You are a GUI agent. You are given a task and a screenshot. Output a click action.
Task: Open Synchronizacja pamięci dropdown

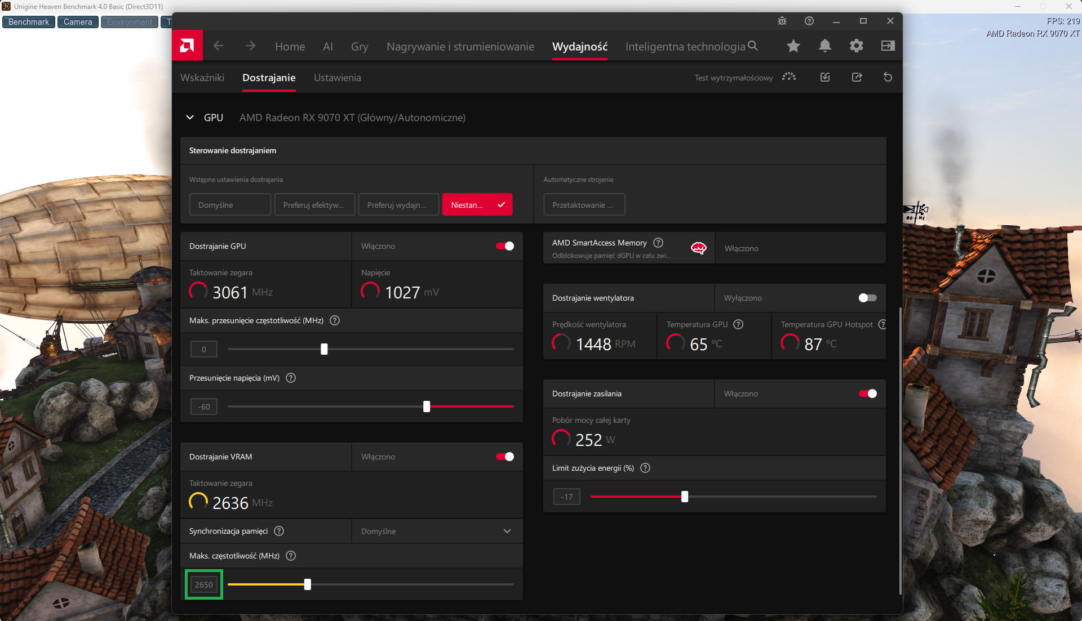[437, 531]
